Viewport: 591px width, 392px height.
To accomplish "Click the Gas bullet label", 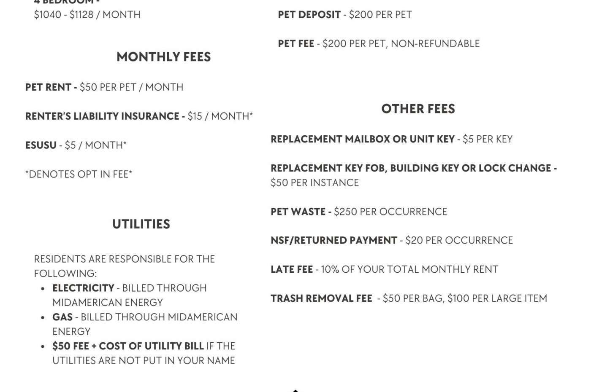I will click(62, 317).
